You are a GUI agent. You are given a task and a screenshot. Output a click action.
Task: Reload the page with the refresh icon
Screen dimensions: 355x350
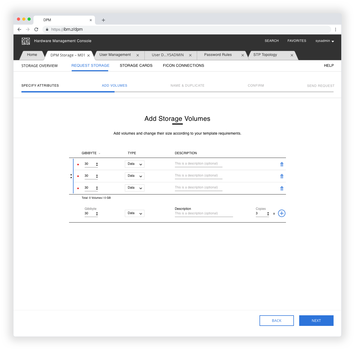point(36,29)
